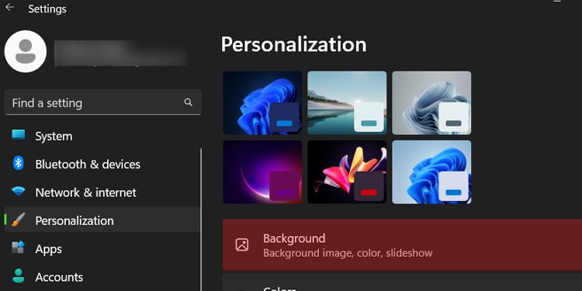The width and height of the screenshot is (582, 291).
Task: Open Accounts settings
Action: pyautogui.click(x=102, y=277)
